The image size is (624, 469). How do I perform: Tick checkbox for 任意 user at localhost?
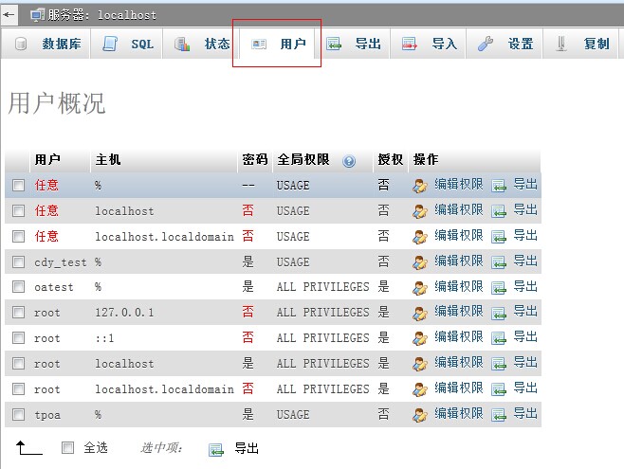[x=18, y=210]
